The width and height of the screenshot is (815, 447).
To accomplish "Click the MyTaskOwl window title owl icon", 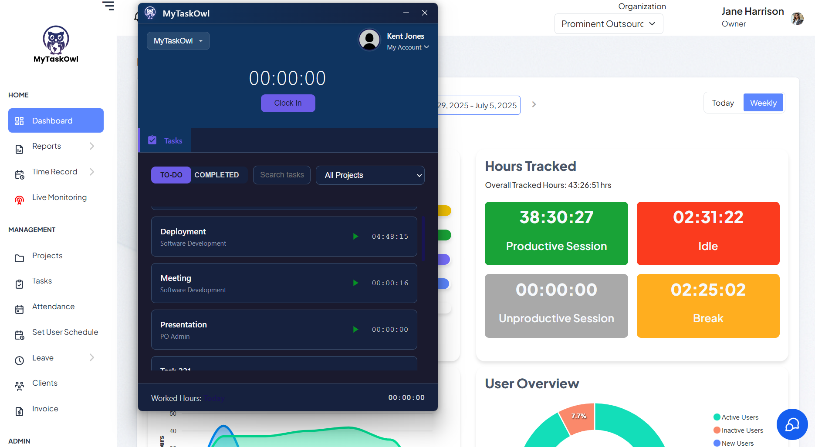I will pos(150,13).
